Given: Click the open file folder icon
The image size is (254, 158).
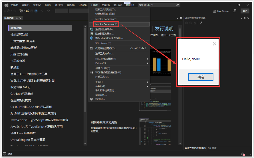Looking at the screenshot, I should 27,11.
